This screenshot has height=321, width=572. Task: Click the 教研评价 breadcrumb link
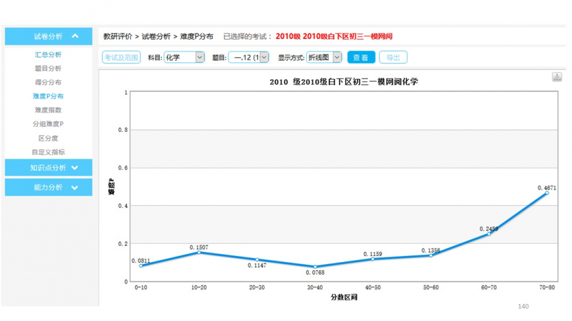click(x=118, y=37)
